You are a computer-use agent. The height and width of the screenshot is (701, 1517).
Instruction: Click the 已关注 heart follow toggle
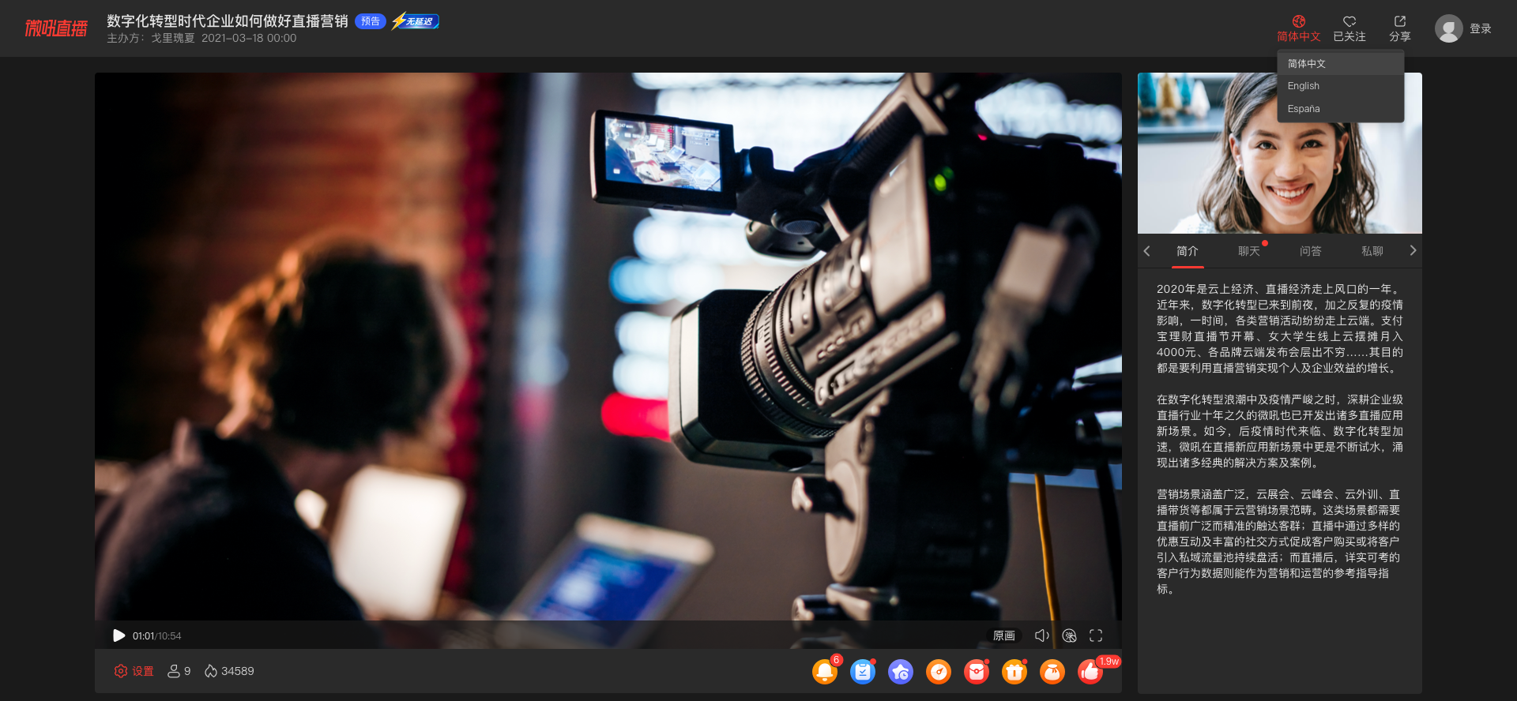point(1349,28)
